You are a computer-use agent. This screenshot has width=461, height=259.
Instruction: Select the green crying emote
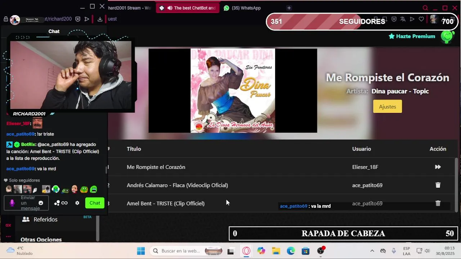pos(94,189)
